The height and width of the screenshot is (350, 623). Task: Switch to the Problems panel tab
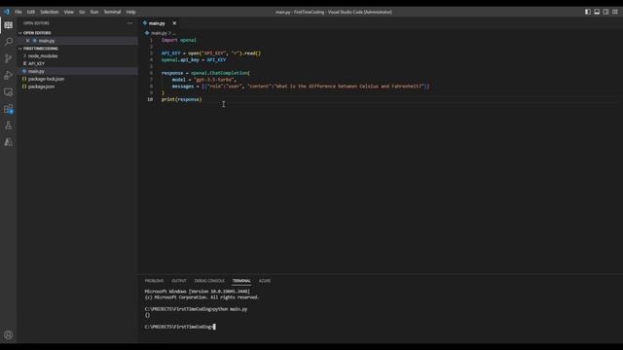(154, 281)
